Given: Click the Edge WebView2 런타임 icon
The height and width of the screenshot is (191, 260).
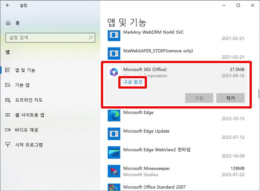Looking at the screenshot, I should tap(114, 153).
